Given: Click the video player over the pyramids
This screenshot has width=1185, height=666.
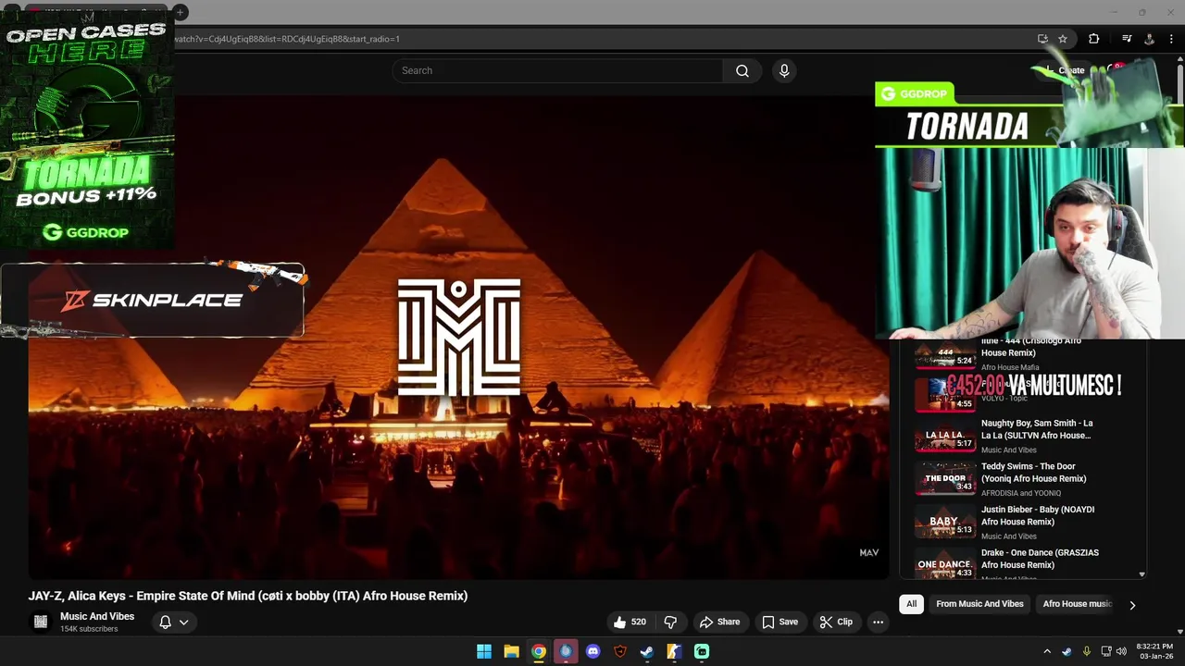Looking at the screenshot, I should coord(458,338).
